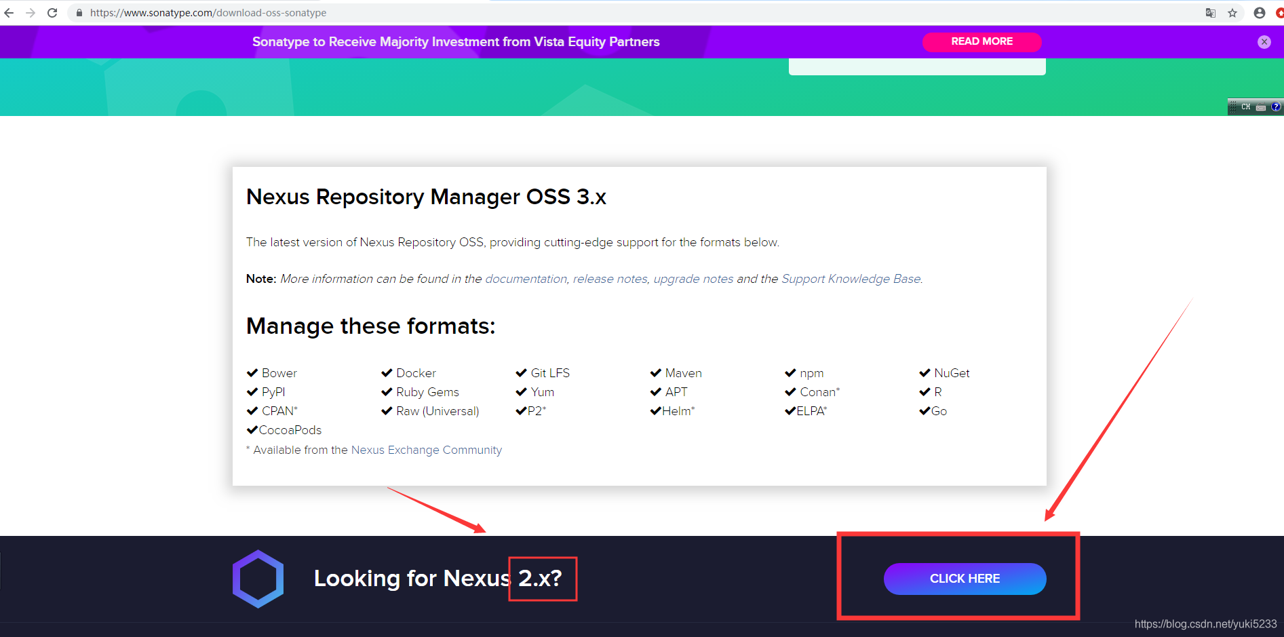Dismiss the purple announcement banner
Image resolution: width=1284 pixels, height=637 pixels.
coord(1264,42)
